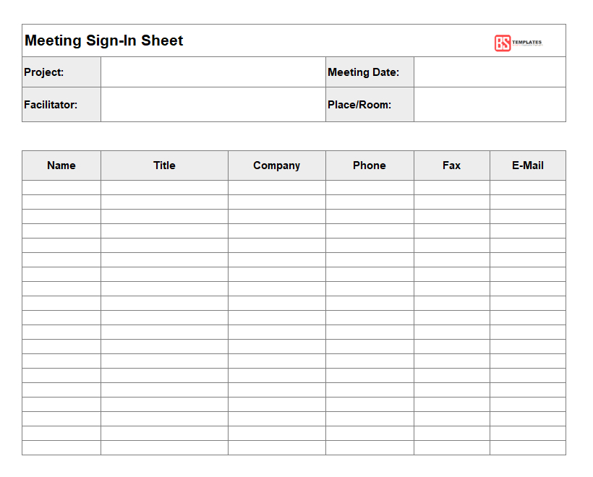
Task: Click the Meeting Date input field
Action: (490, 72)
